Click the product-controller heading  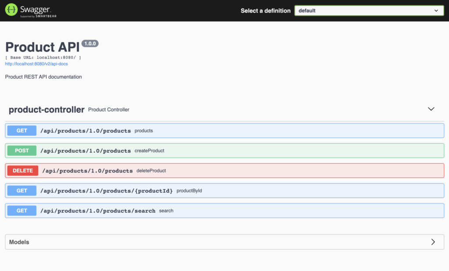pyautogui.click(x=46, y=109)
